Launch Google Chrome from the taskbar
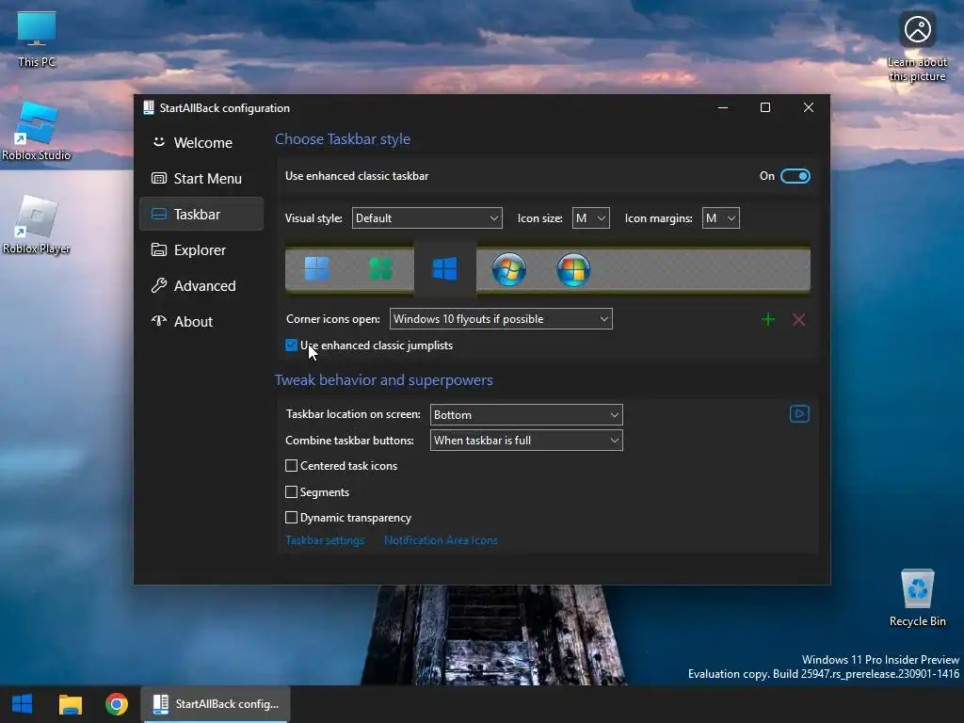Screen dimensions: 964x723 [116, 704]
